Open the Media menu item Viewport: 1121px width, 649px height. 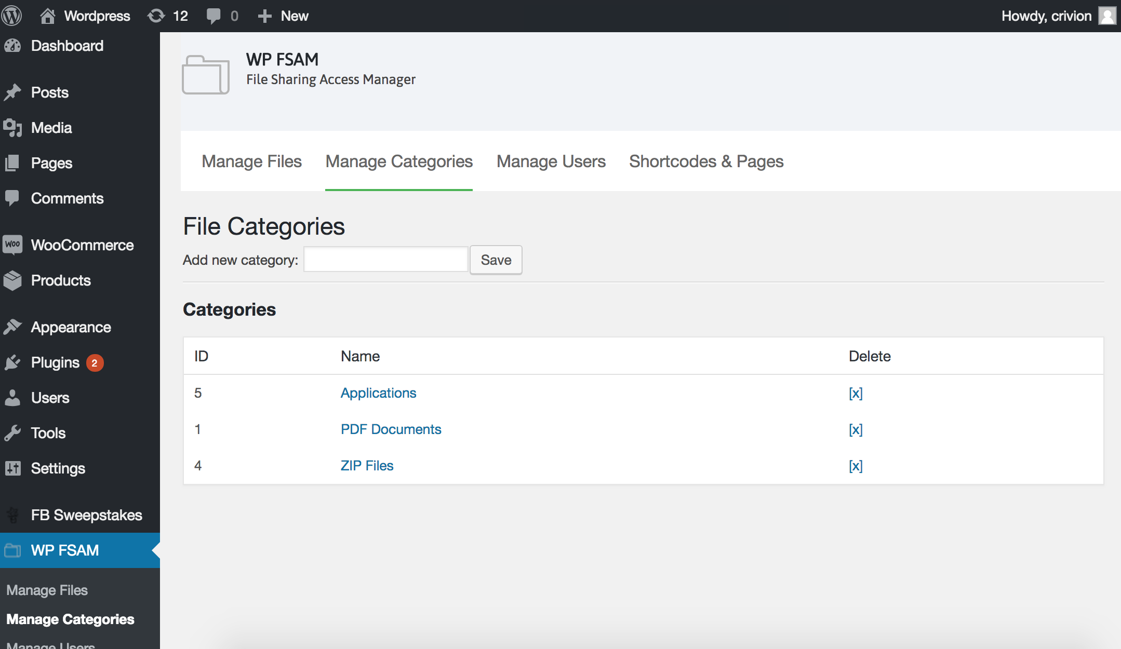pyautogui.click(x=51, y=128)
